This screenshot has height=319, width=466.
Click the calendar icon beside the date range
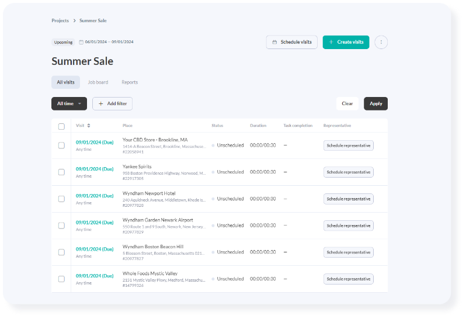point(81,42)
